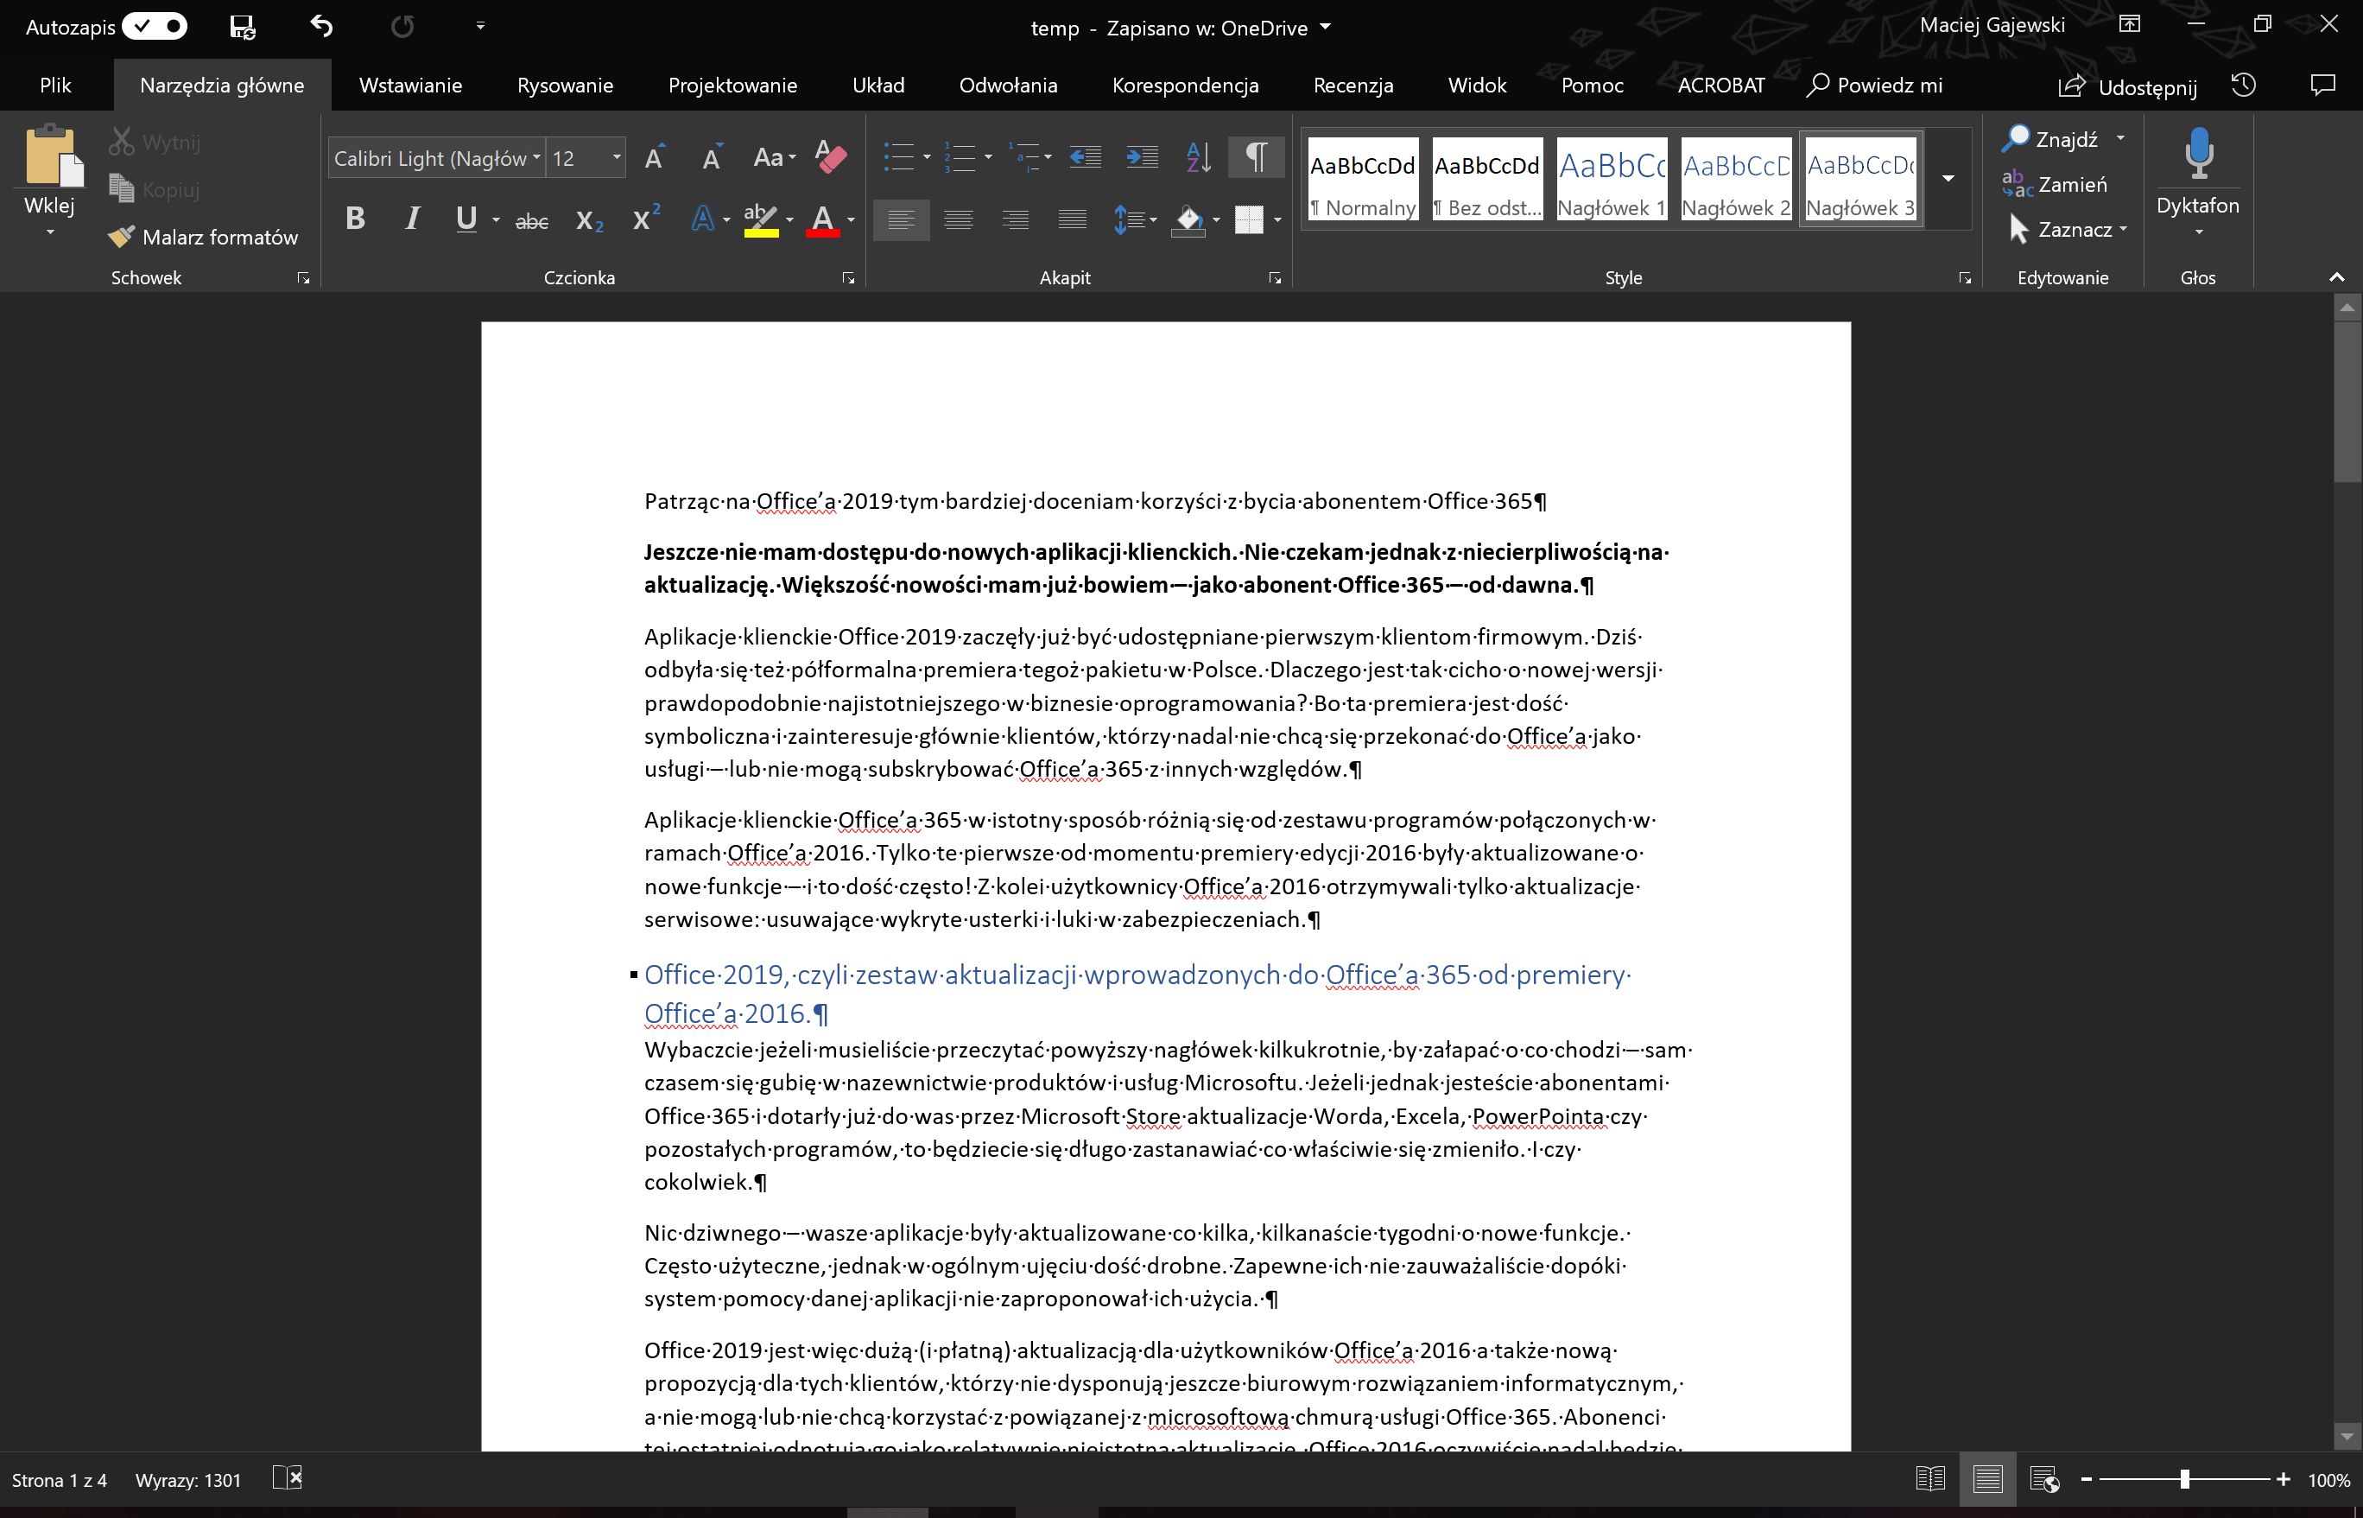Increase paragraph indent
Image resolution: width=2363 pixels, height=1518 pixels.
(x=1142, y=156)
